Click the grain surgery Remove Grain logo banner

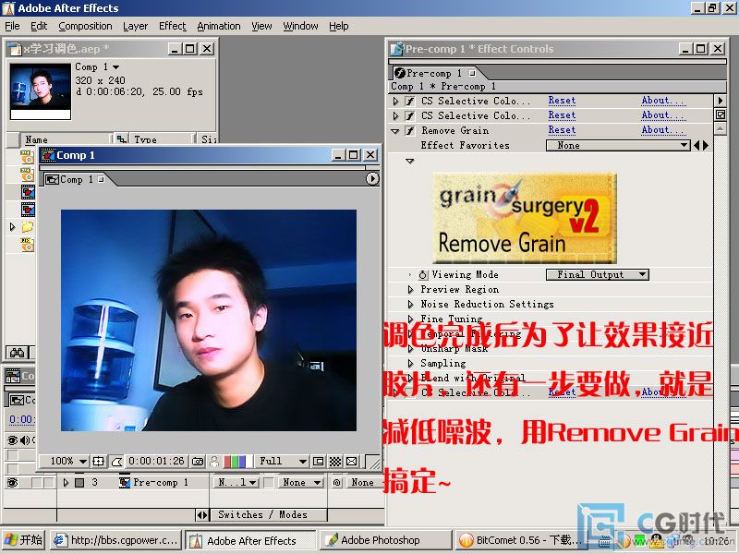tap(524, 218)
